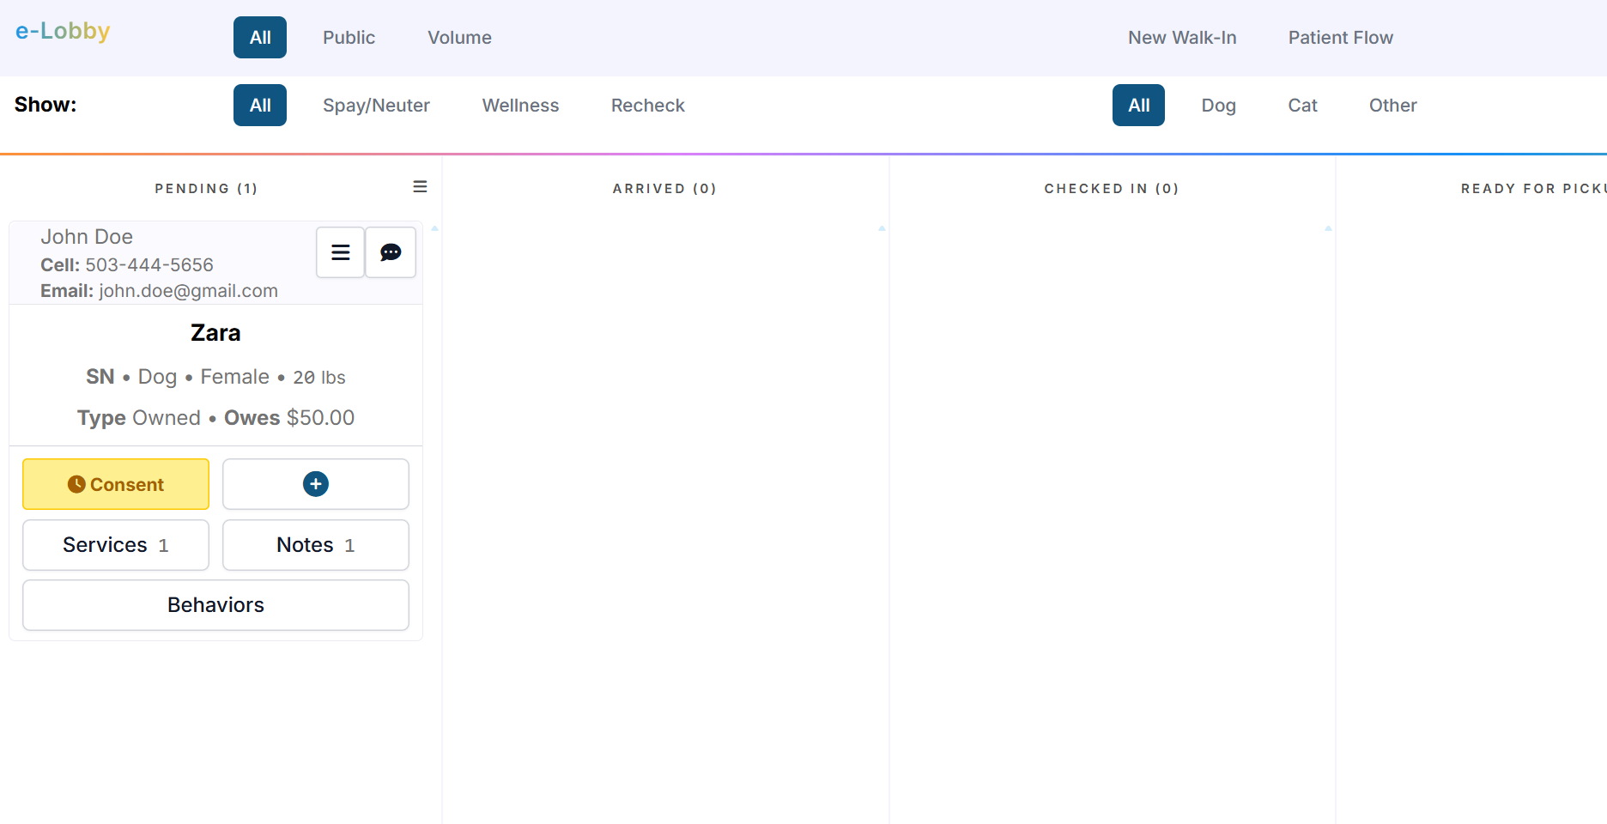This screenshot has width=1607, height=824.
Task: Open Patient Flow page
Action: 1340,38
